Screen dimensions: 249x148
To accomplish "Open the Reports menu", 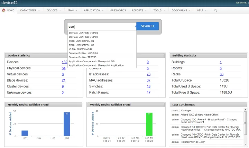I will click(x=139, y=10).
